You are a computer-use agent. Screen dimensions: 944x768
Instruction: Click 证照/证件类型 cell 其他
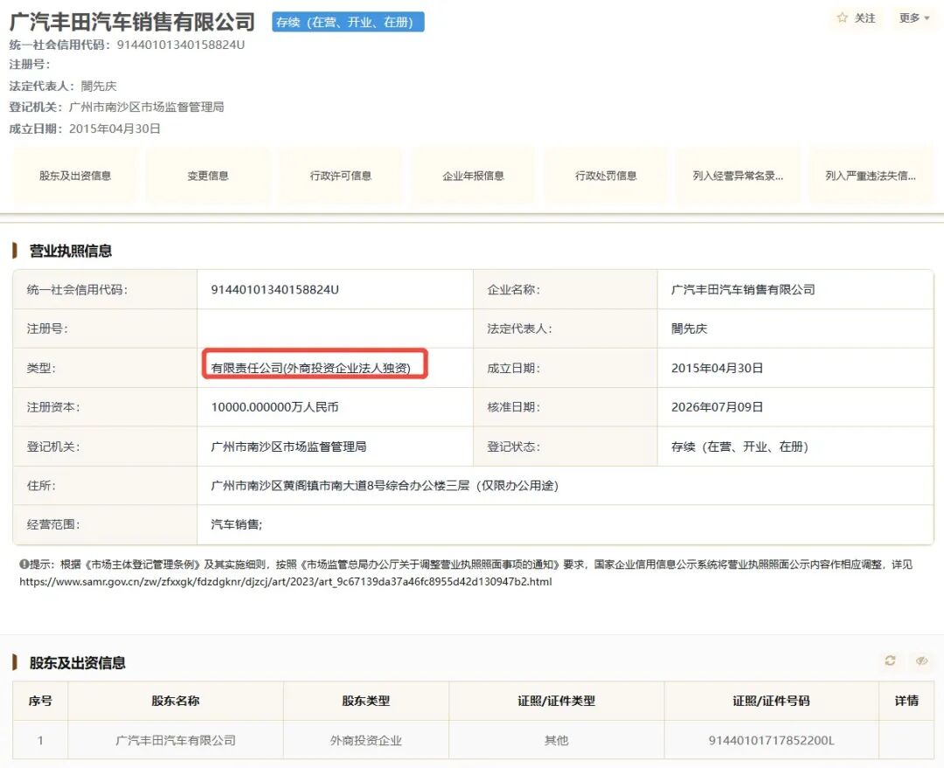click(x=556, y=740)
